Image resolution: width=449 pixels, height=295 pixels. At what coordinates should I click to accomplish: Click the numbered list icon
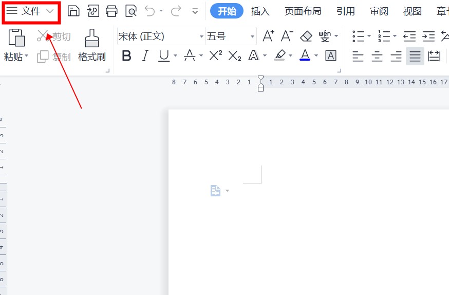click(384, 36)
